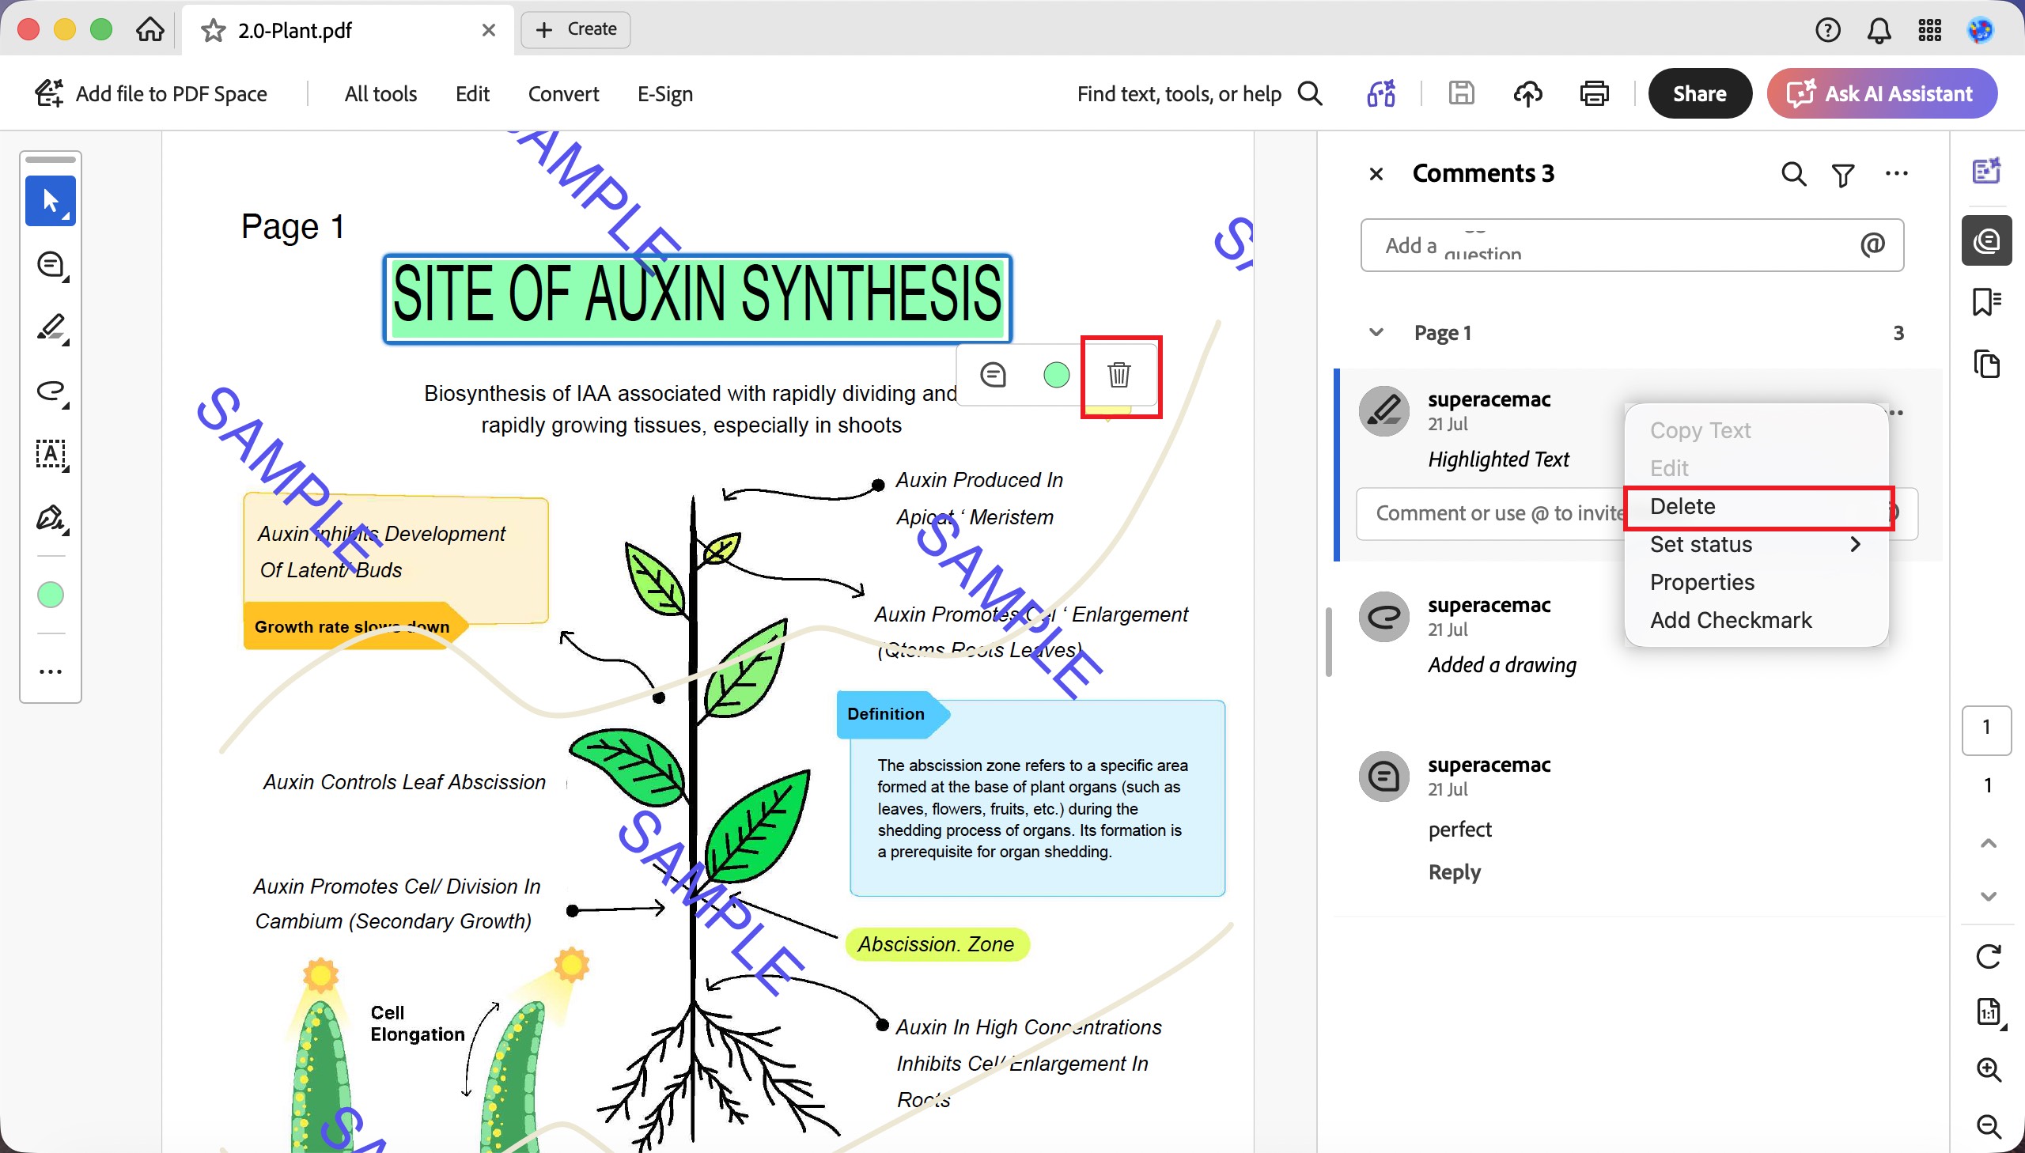Open the bookmarks panel icon

[x=1986, y=301]
